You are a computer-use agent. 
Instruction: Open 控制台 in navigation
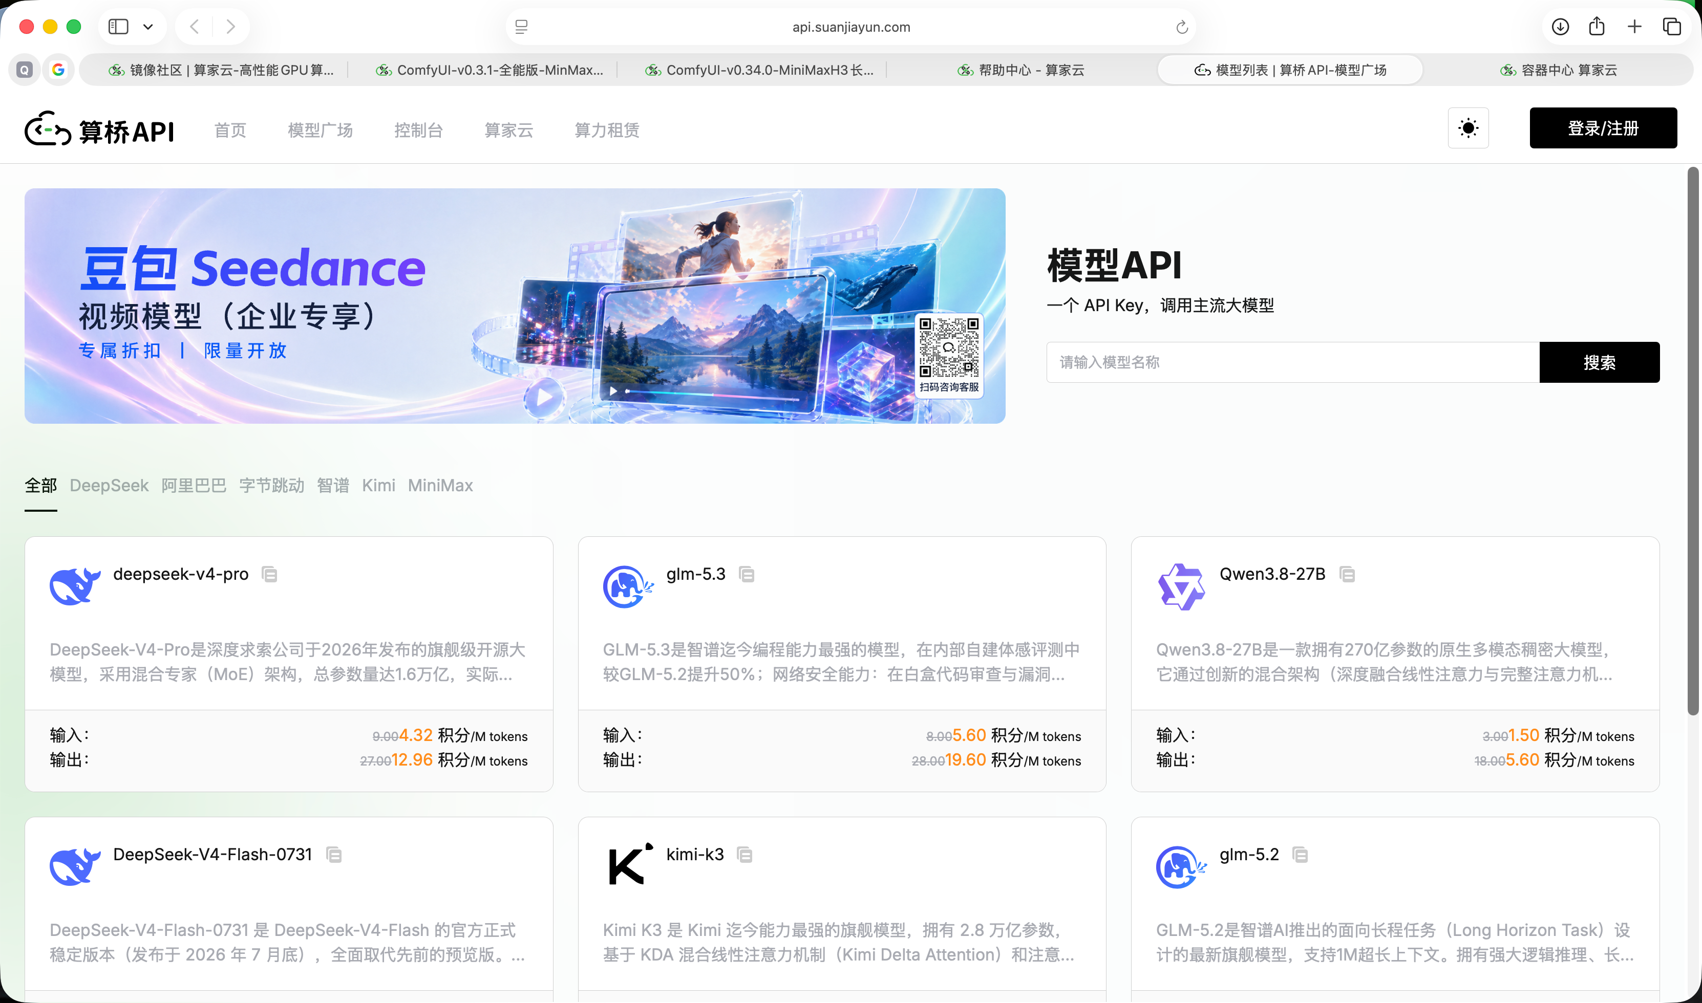click(418, 130)
